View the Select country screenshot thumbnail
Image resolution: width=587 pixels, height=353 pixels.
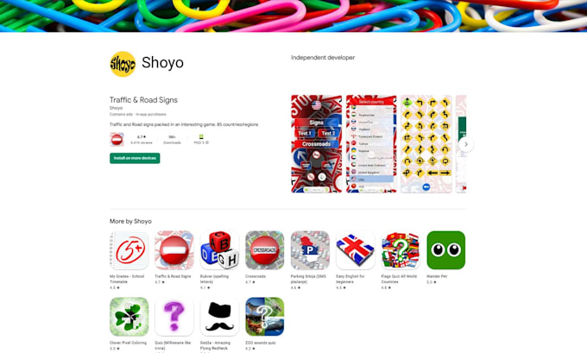click(371, 144)
